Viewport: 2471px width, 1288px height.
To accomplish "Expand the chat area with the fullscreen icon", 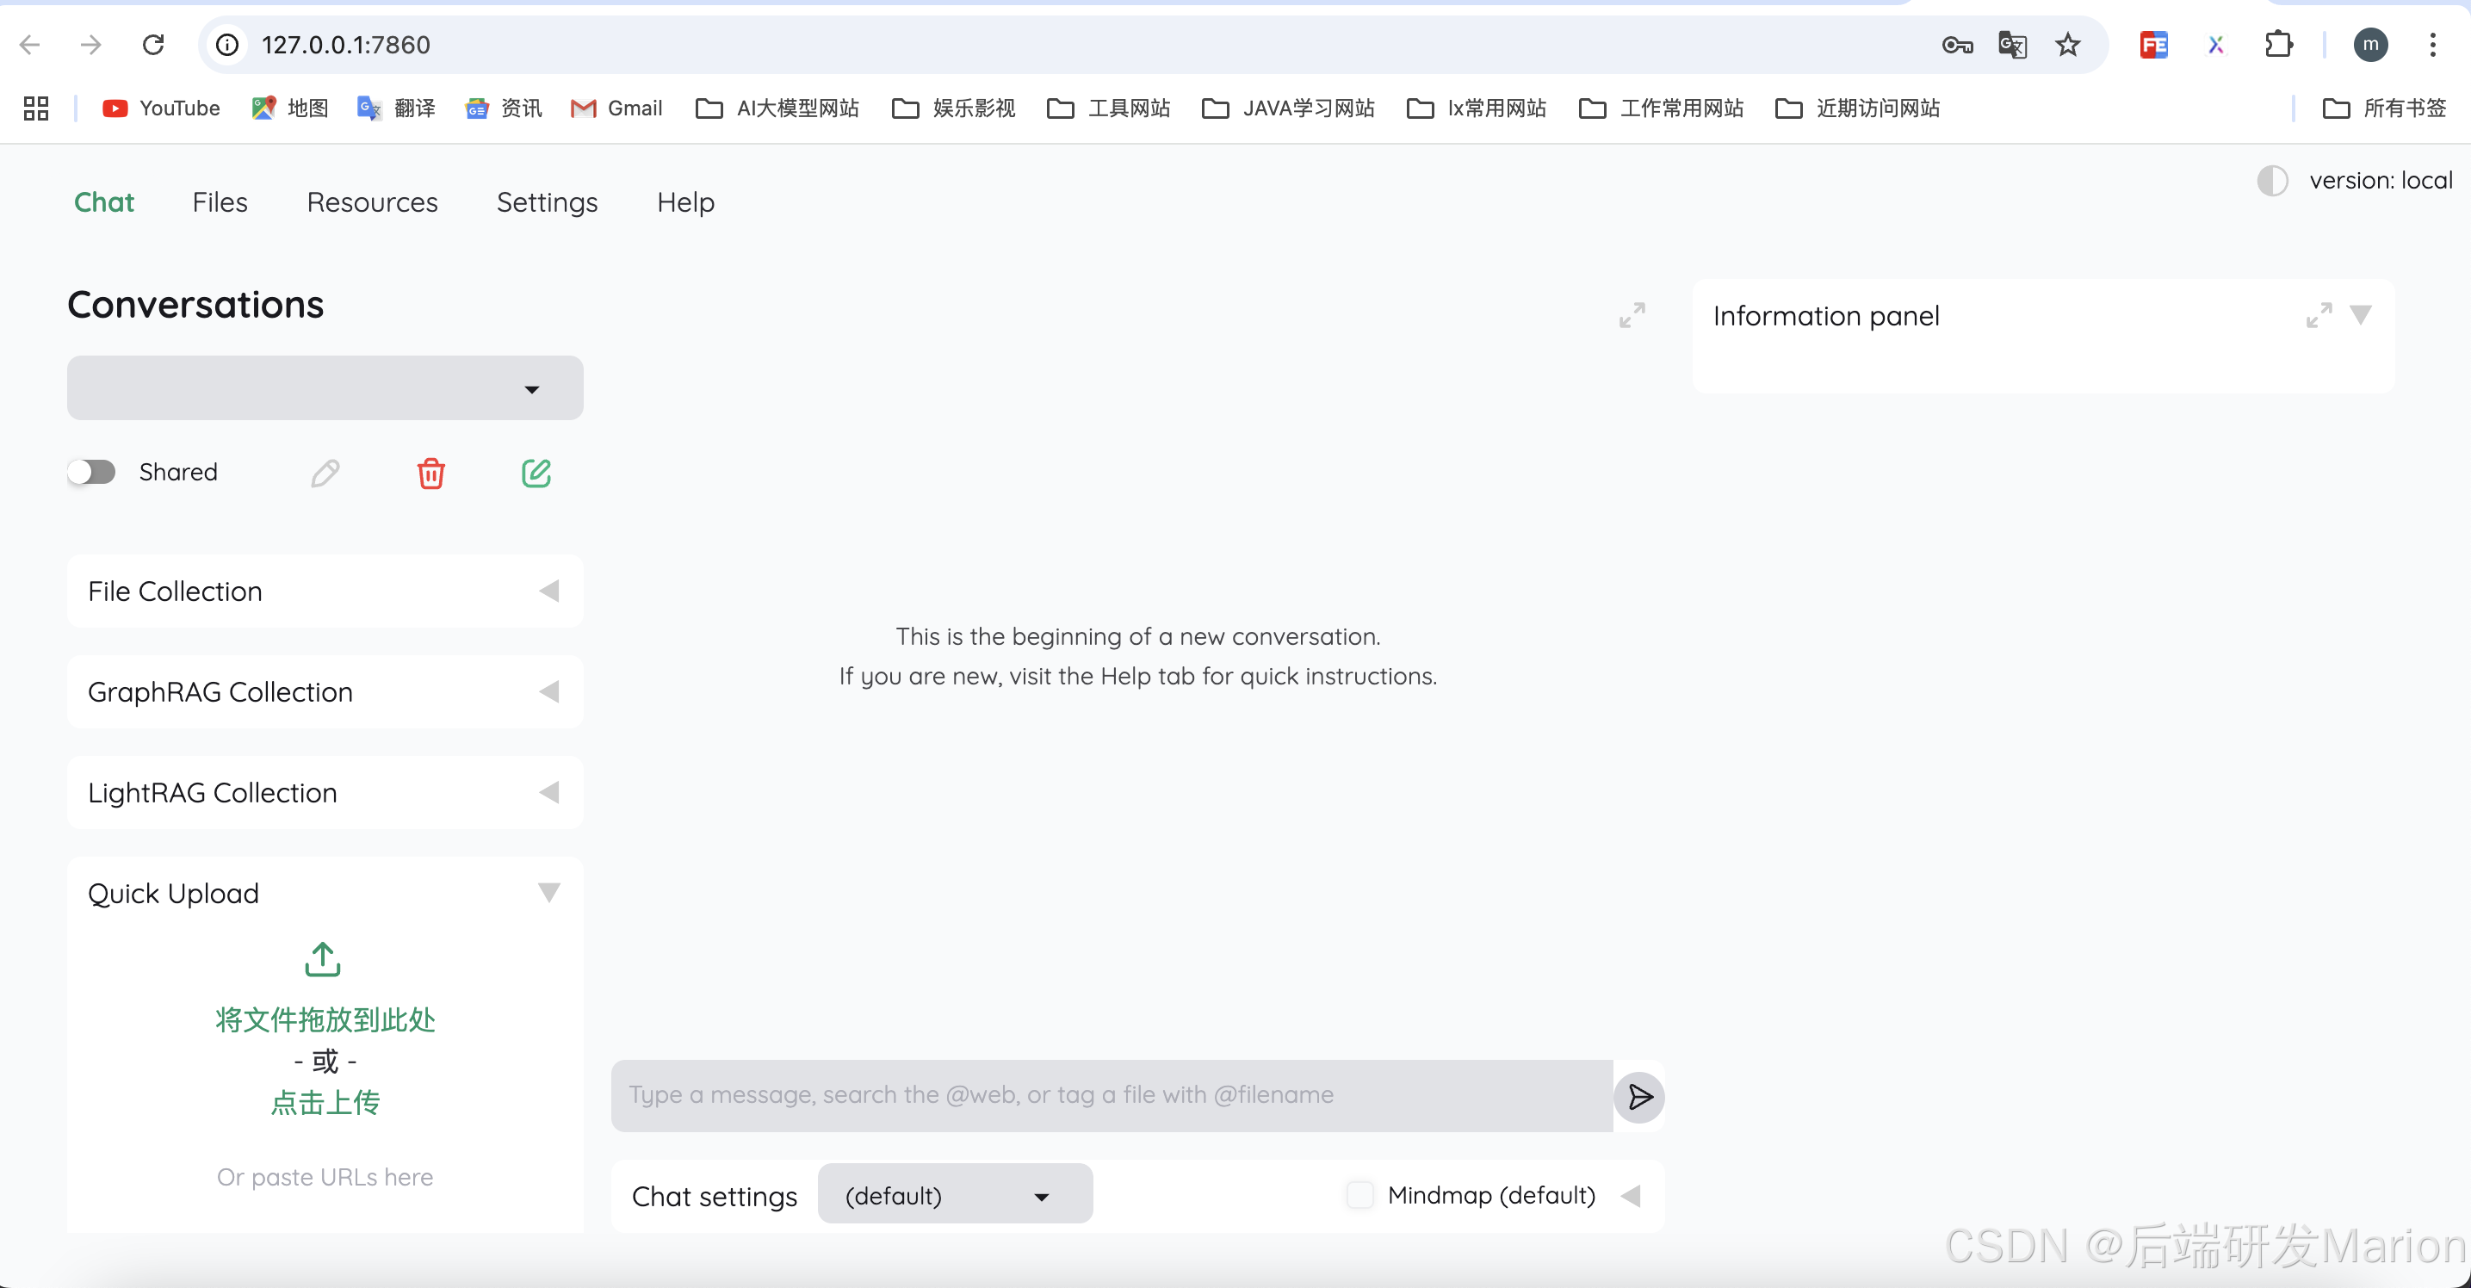I will 1632,315.
